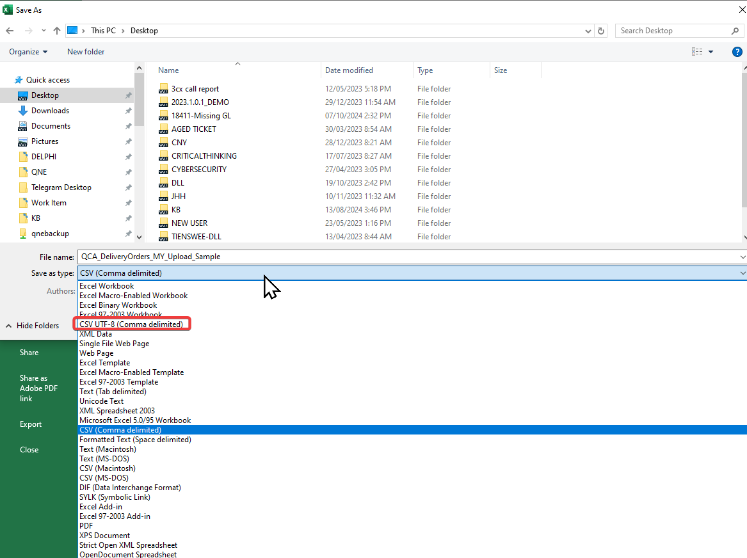The image size is (747, 558).
Task: Choose CSV UTF-8 (Comma delimited) format
Action: (x=131, y=324)
